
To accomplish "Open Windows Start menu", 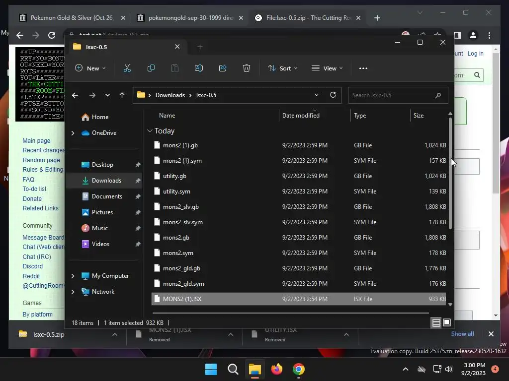I will [211, 369].
